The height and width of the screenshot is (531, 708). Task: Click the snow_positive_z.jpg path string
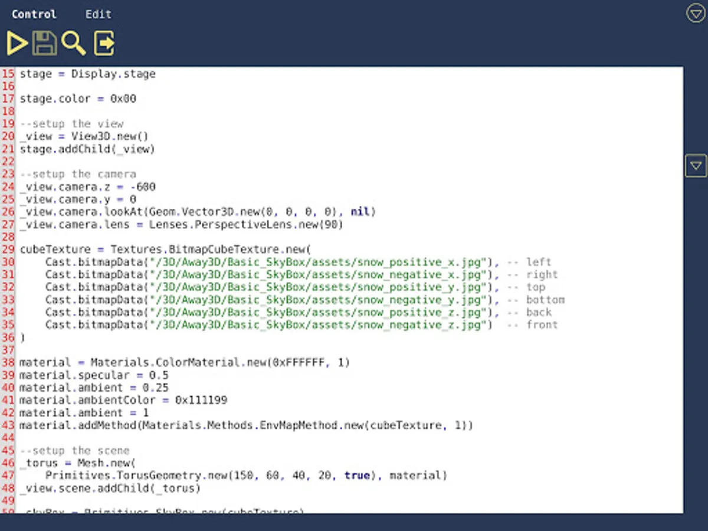[x=318, y=312]
